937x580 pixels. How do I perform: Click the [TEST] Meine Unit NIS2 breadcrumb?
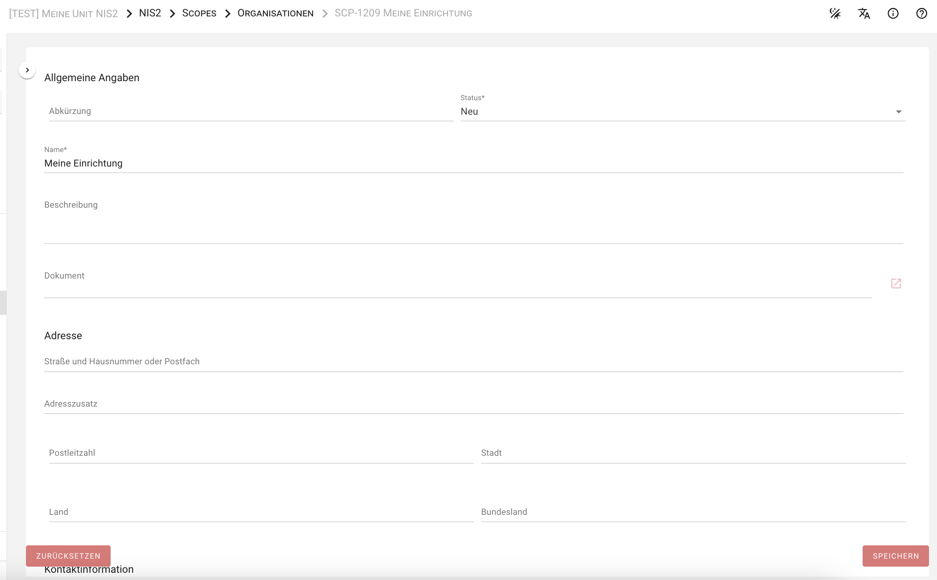coord(63,13)
